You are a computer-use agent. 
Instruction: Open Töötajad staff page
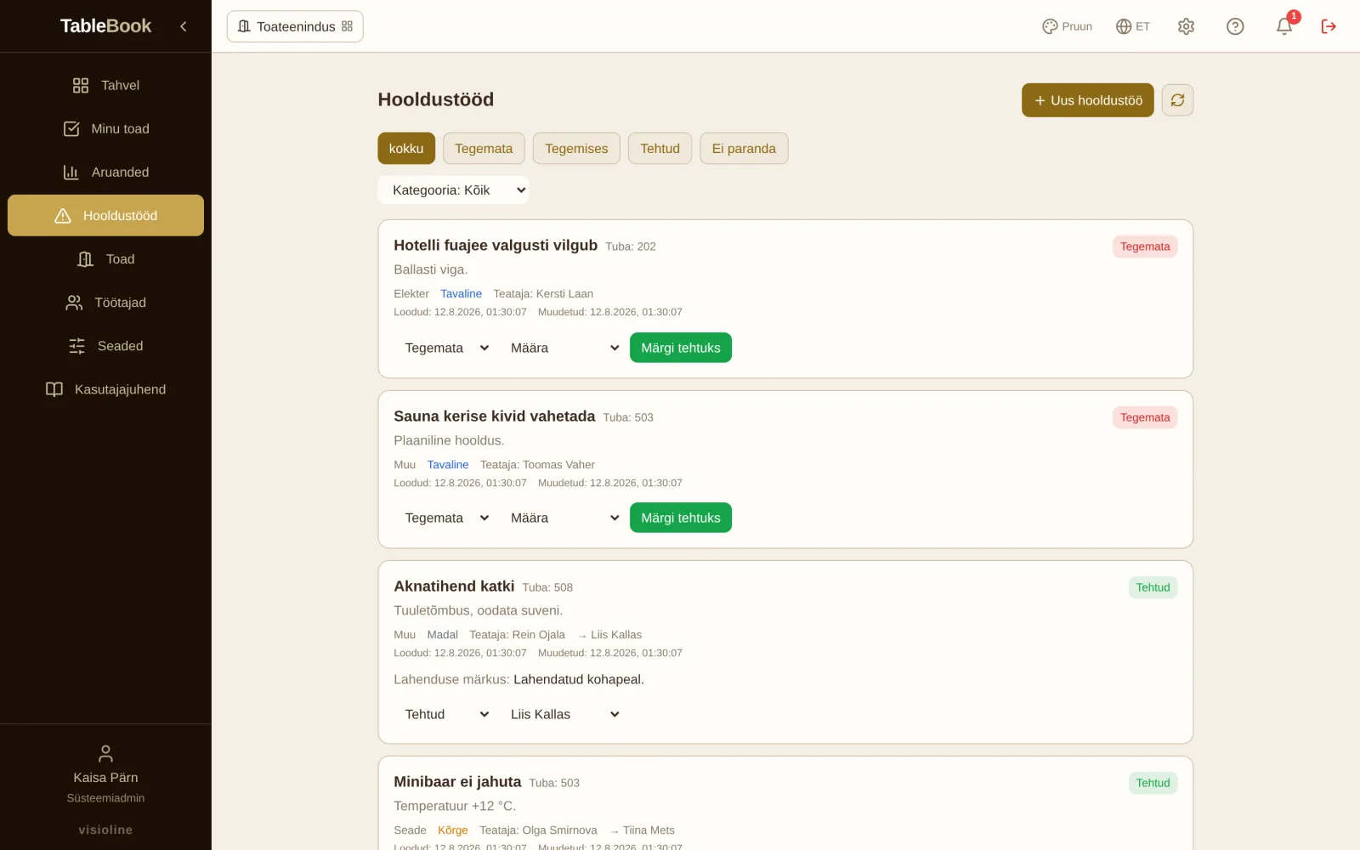(x=105, y=303)
